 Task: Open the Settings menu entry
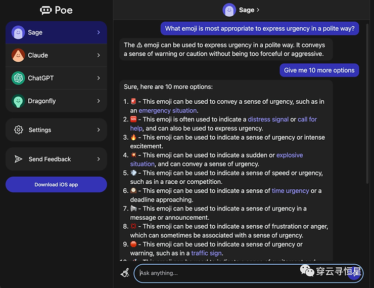point(56,130)
